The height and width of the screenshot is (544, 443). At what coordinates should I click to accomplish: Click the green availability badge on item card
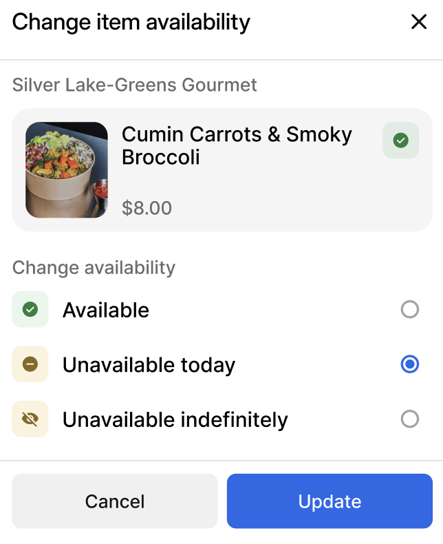(400, 140)
